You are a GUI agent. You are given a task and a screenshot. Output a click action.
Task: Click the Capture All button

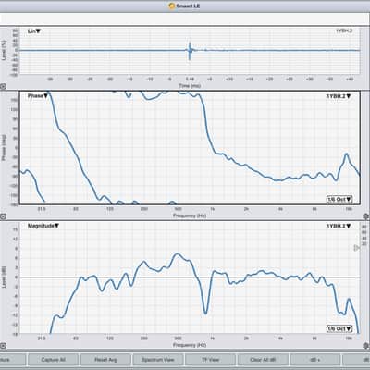point(53,360)
